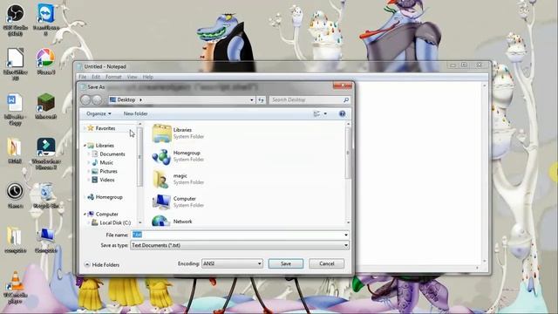Collapse the Computer tree node arrow
The width and height of the screenshot is (558, 314).
pos(85,214)
